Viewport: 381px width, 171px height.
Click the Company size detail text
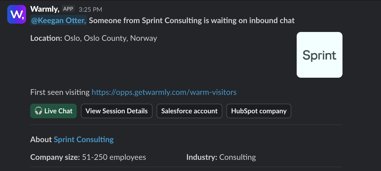point(88,157)
